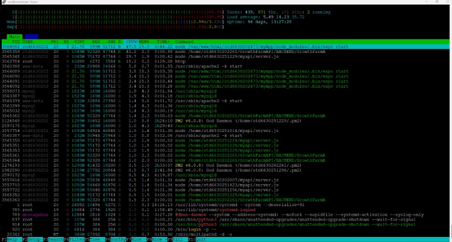Sort processes by PID column header
The height and width of the screenshot is (242, 452).
[16, 42]
